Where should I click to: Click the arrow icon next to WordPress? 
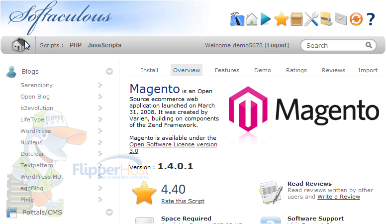(100, 131)
